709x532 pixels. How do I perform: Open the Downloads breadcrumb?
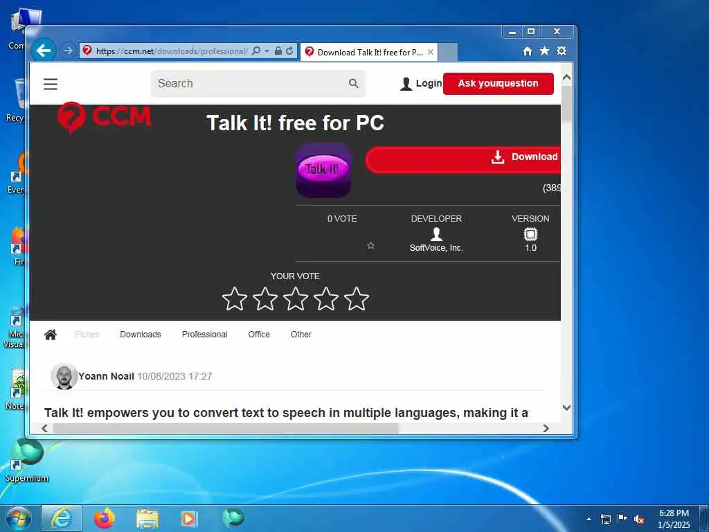click(x=140, y=335)
